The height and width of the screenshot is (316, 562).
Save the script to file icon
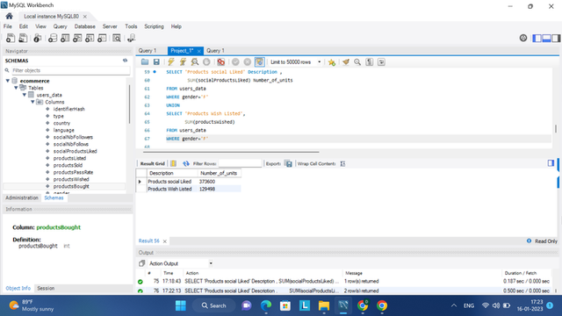(156, 62)
